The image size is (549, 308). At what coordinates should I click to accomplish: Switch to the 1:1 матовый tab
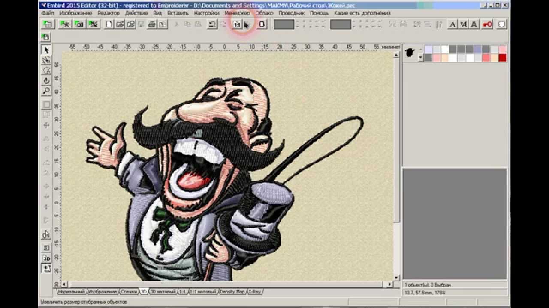click(203, 292)
